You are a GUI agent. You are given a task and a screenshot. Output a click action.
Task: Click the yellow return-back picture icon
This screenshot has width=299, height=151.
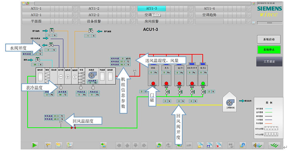click(x=159, y=145)
